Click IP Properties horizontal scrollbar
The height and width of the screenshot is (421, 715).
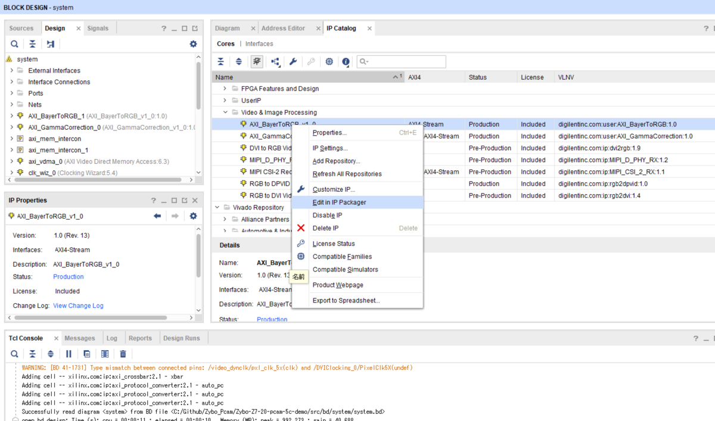[x=92, y=318]
